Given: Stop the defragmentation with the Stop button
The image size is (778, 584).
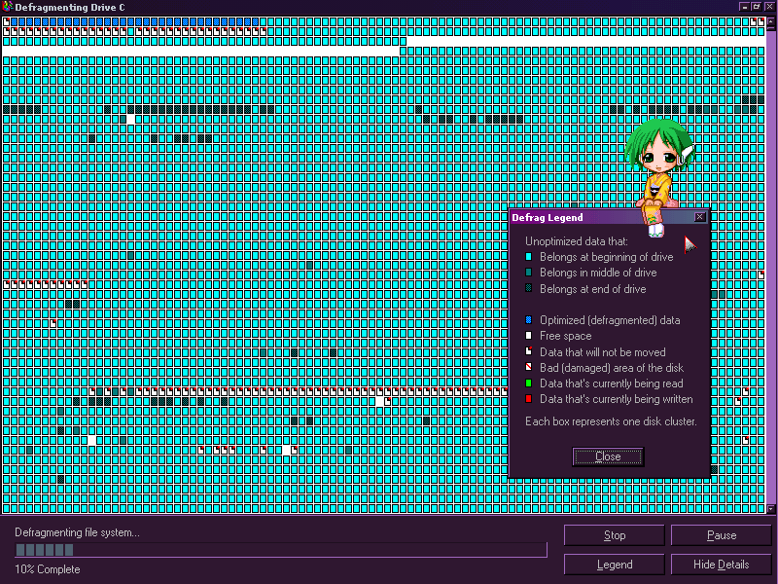Looking at the screenshot, I should click(615, 535).
